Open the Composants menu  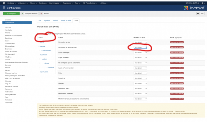pyautogui.click(x=55, y=3)
